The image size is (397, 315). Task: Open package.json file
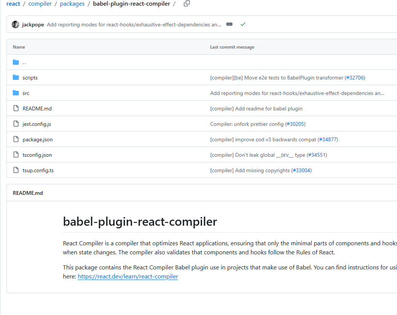click(x=37, y=139)
